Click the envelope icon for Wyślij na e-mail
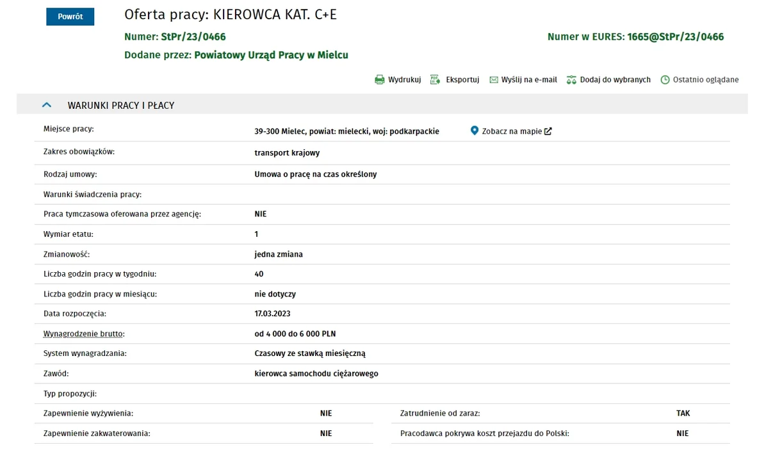 click(494, 80)
